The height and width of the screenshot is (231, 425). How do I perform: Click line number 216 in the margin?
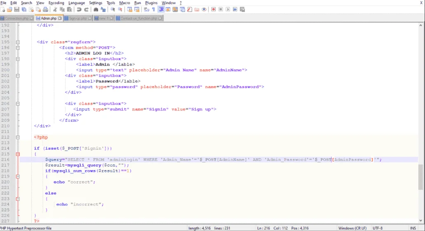(5, 159)
